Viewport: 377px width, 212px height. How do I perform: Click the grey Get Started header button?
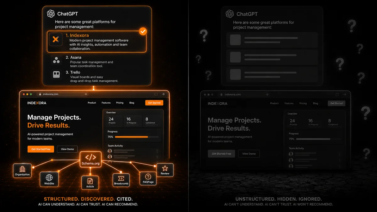[x=336, y=103]
